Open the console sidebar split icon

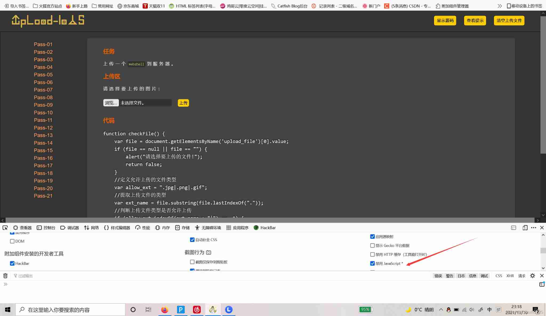(541, 284)
